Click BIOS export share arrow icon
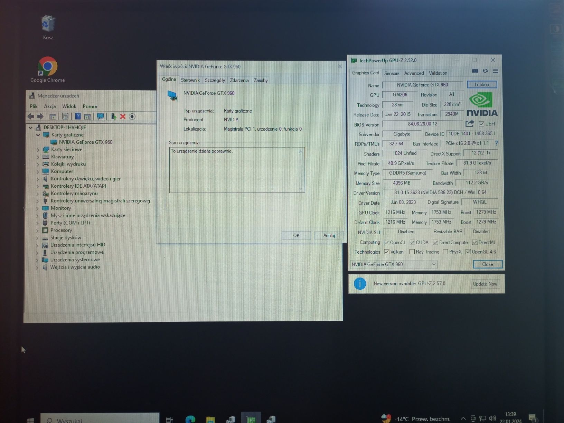Image resolution: width=564 pixels, height=423 pixels. 470,124
